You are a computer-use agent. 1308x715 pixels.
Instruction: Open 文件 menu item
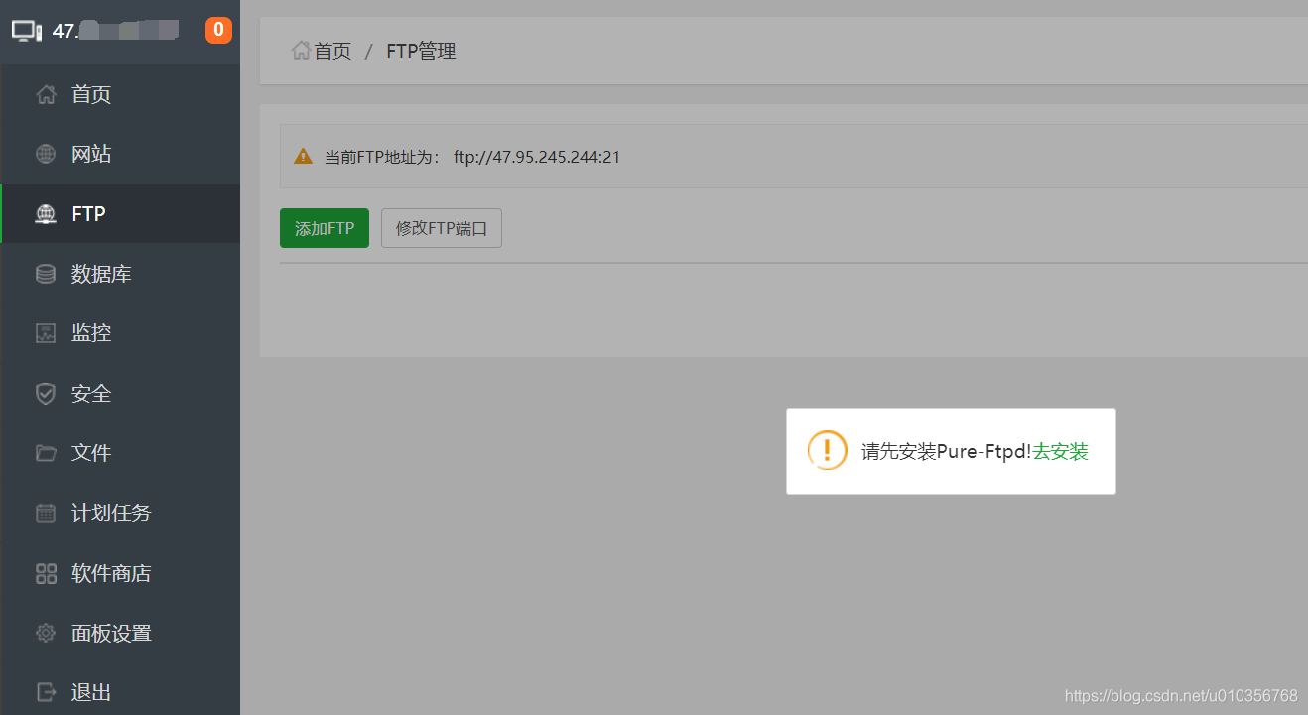pos(120,453)
